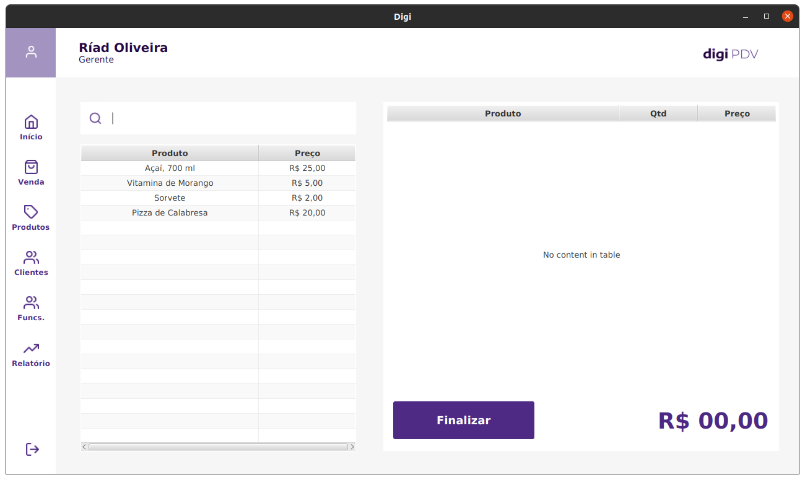This screenshot has width=805, height=480.
Task: Click the logout exit icon
Action: [x=32, y=449]
